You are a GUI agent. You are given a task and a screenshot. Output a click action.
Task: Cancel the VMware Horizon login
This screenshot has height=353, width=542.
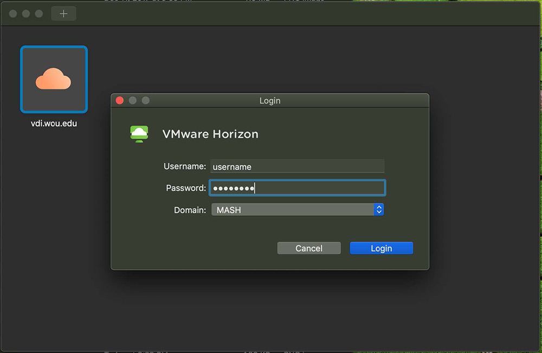[309, 248]
